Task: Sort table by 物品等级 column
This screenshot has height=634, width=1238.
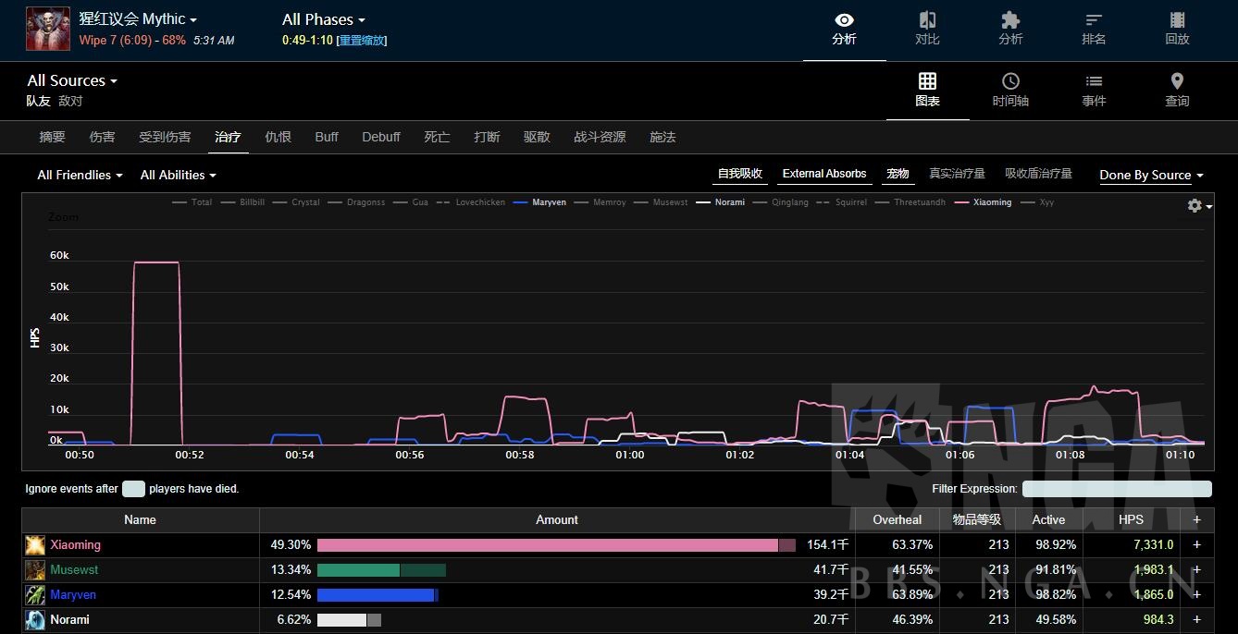Action: tap(977, 519)
